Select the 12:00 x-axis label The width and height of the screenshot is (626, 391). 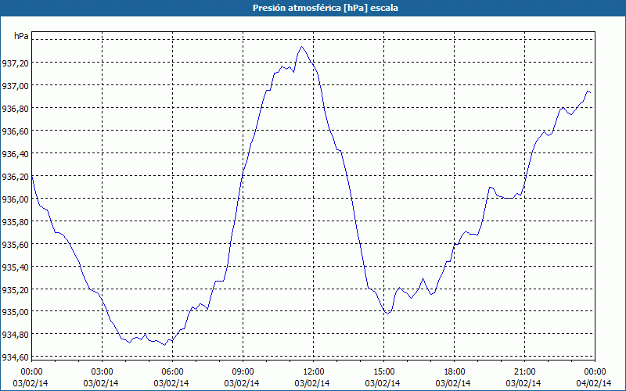coord(314,372)
